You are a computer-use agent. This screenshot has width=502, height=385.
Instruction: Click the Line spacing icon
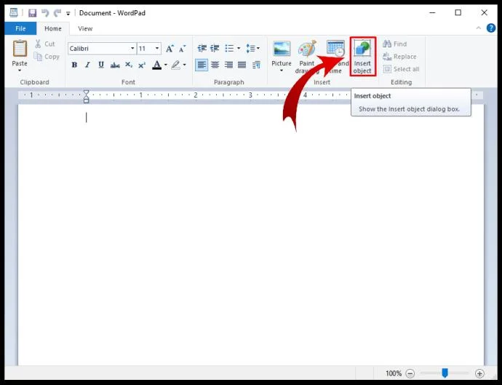[252, 48]
